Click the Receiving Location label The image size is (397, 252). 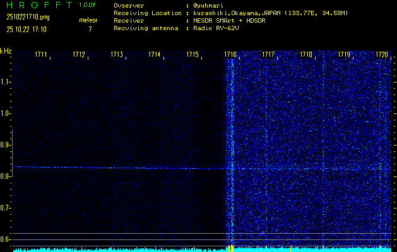(x=148, y=13)
